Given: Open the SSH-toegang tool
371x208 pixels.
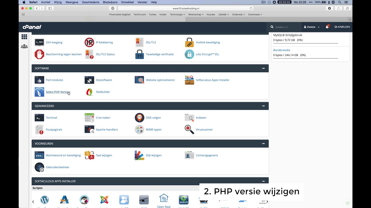Looking at the screenshot, I should [x=54, y=42].
